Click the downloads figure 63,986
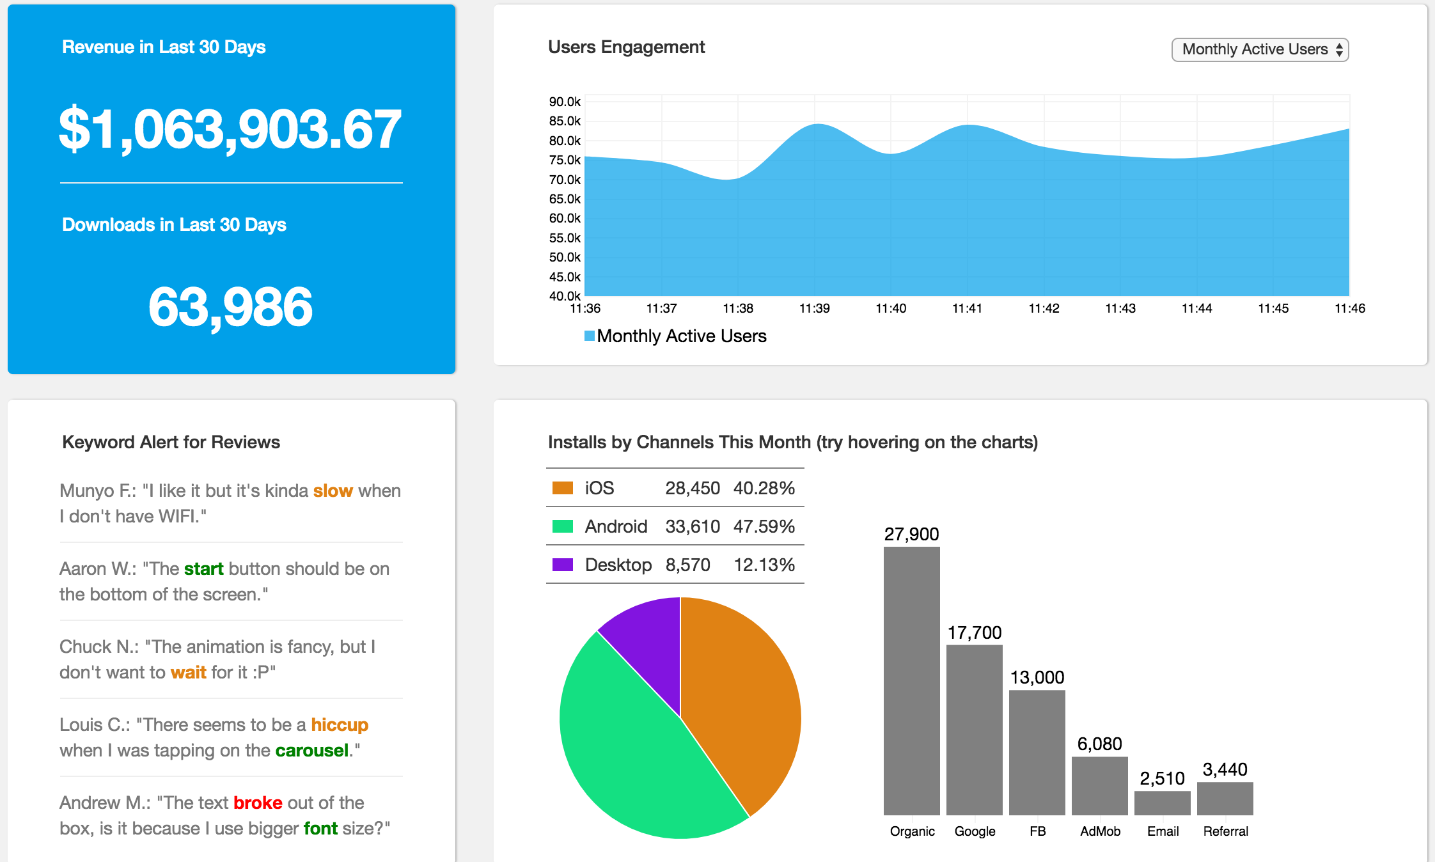The width and height of the screenshot is (1435, 862). (x=230, y=307)
